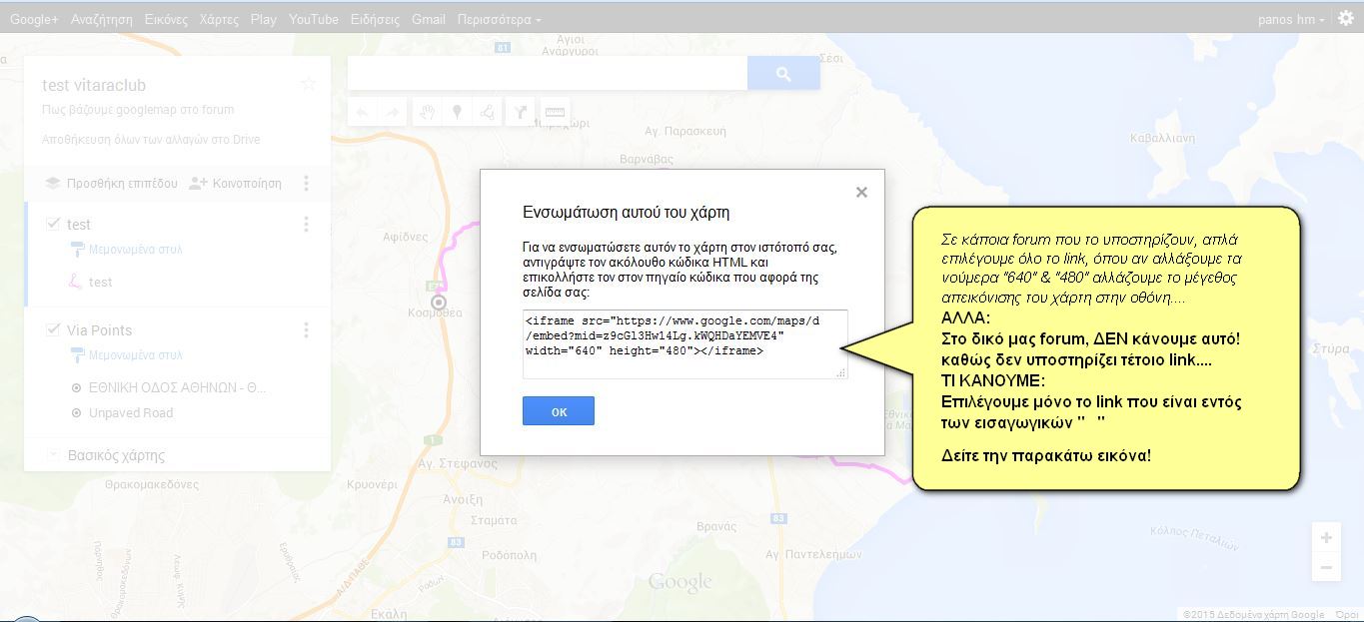Image resolution: width=1364 pixels, height=622 pixels.
Task: Click Προσθήκη επιπέδου to add a layer
Action: (x=112, y=184)
